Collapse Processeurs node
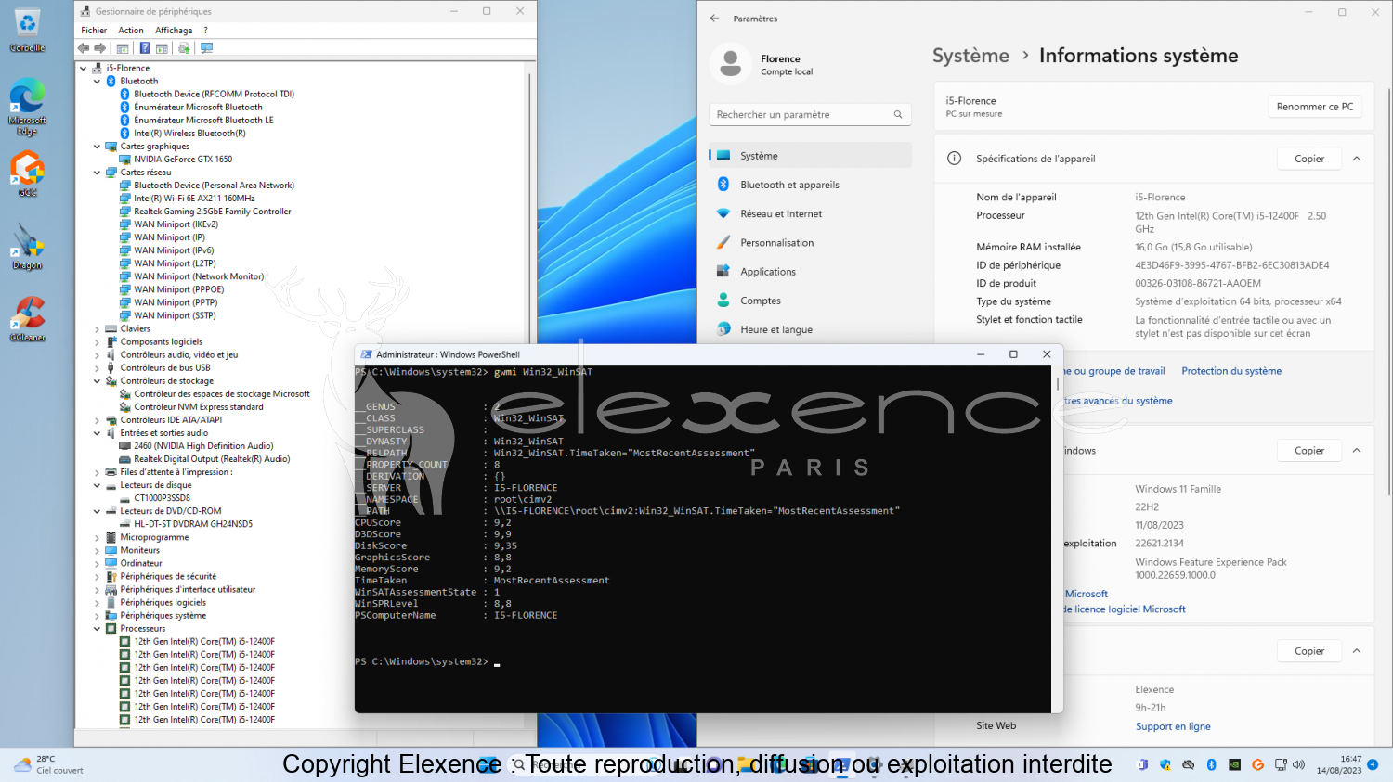 click(97, 629)
